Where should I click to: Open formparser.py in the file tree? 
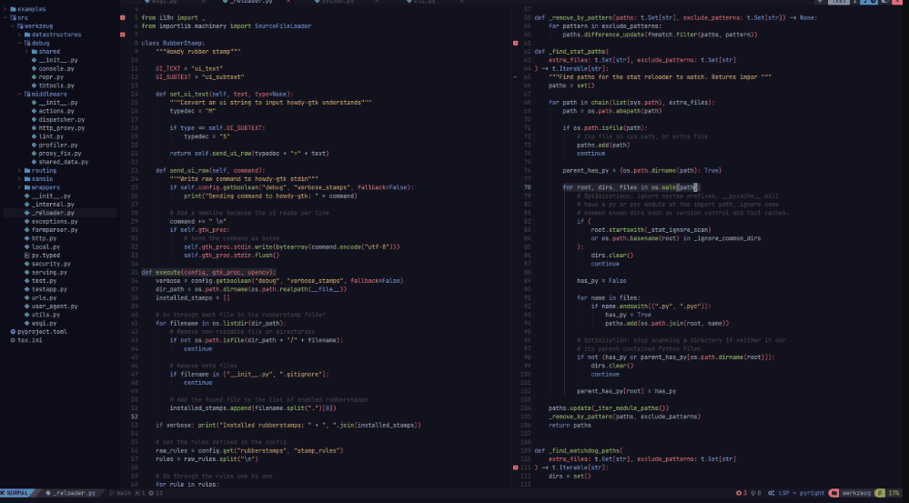coord(55,230)
